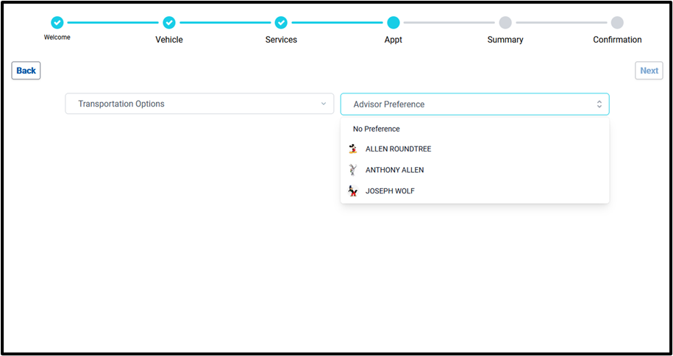Choose JOSEPH WOLF as advisor

click(x=390, y=191)
